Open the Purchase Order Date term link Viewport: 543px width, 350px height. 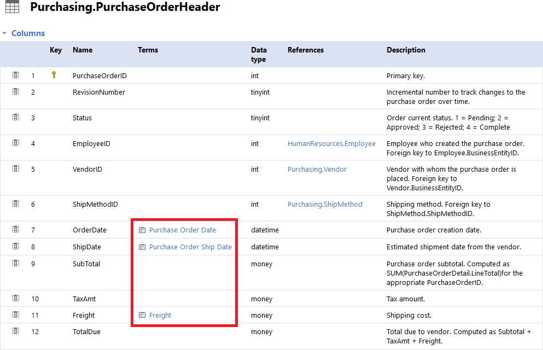point(183,230)
